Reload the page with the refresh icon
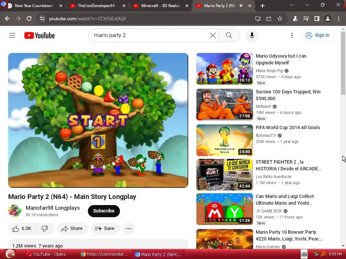Screen dimensions: 346x259 [x=29, y=19]
